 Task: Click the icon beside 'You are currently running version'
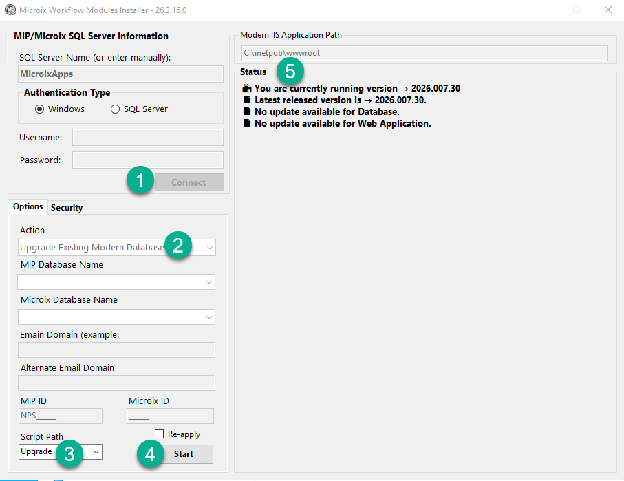pyautogui.click(x=247, y=88)
